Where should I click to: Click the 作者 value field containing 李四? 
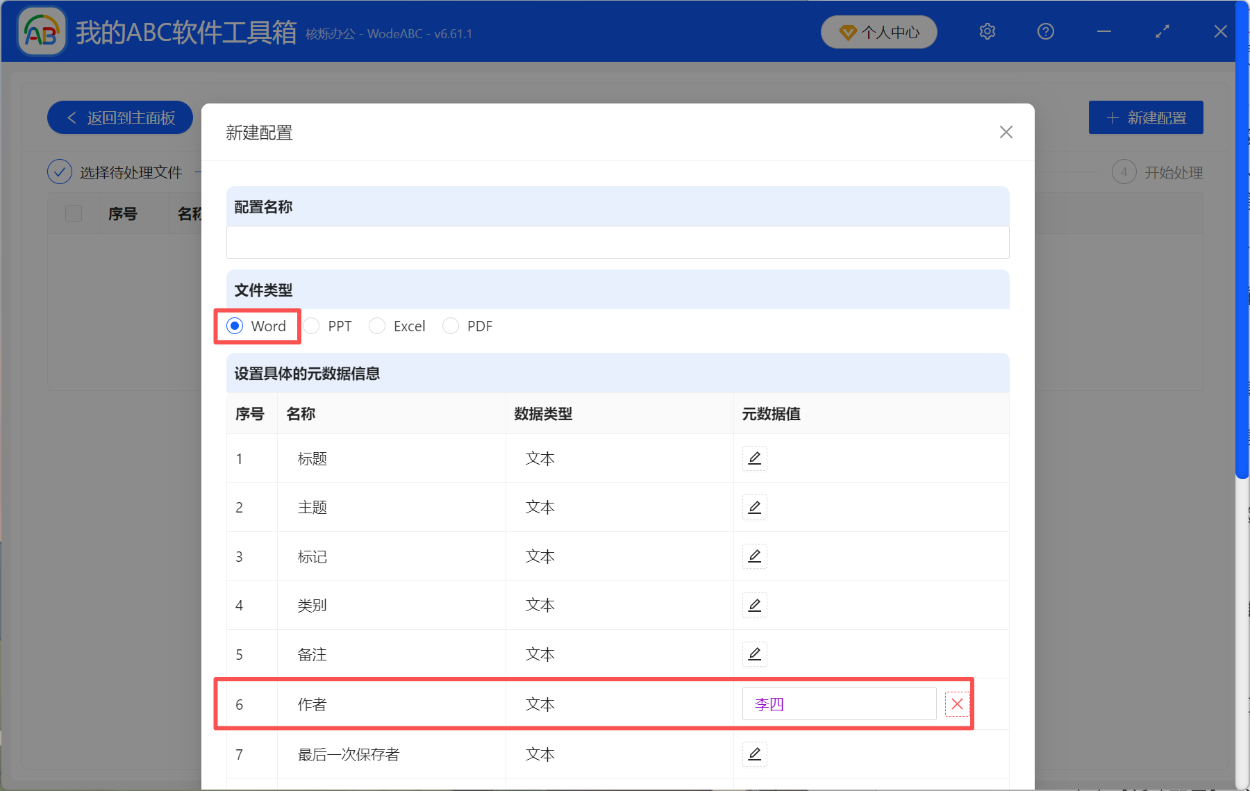[838, 704]
